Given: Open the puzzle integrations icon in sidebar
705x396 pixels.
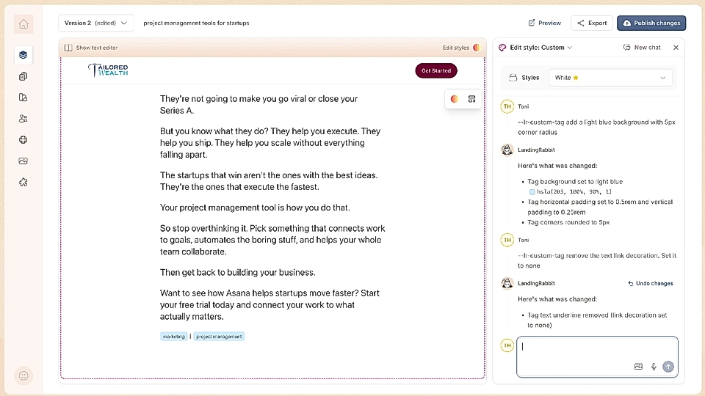Looking at the screenshot, I should click(23, 183).
